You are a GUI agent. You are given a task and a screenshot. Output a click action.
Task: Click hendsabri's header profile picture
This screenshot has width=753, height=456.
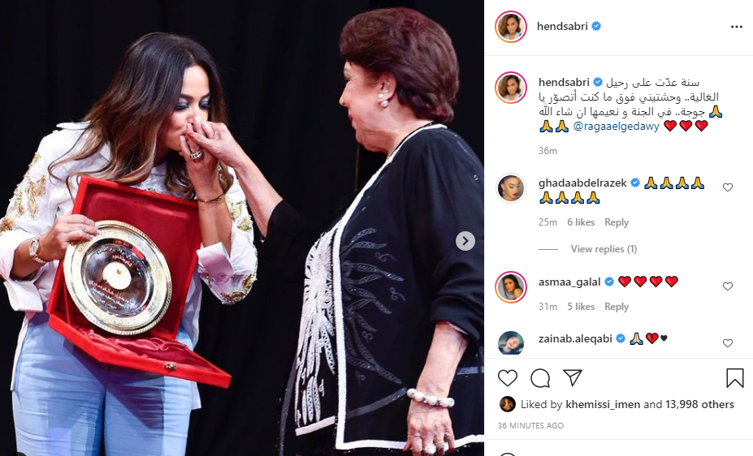[510, 27]
